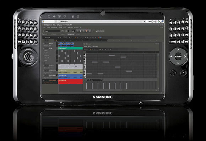Click the volume speaker icon in system tray
Viewport: 206px width, 141px height.
[155, 21]
